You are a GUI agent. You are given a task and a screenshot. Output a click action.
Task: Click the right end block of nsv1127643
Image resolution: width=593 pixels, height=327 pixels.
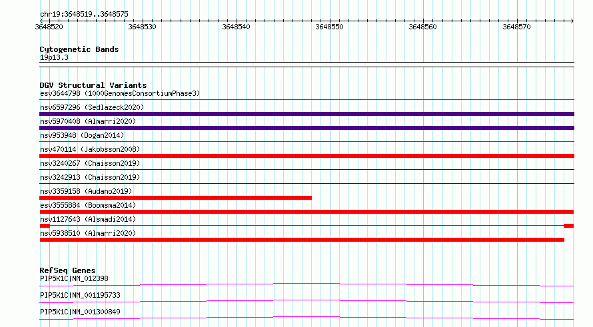tap(569, 226)
